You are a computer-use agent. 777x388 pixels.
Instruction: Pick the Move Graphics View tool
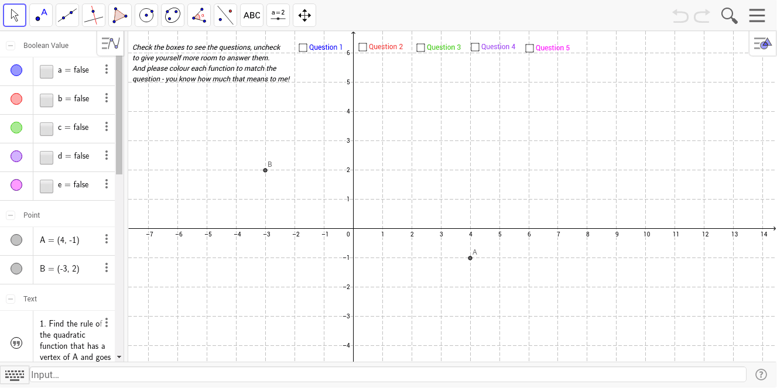(x=304, y=15)
